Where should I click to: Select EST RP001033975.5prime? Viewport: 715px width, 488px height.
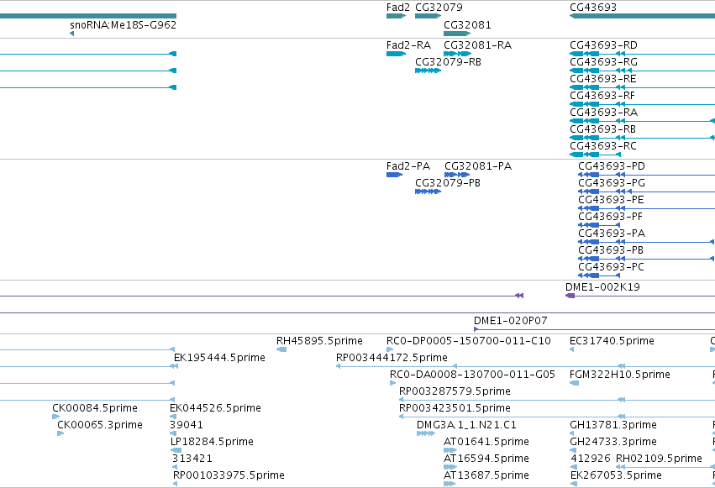(x=229, y=475)
